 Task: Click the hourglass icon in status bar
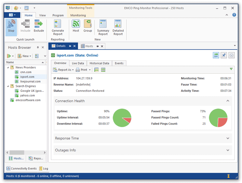tap(228, 176)
